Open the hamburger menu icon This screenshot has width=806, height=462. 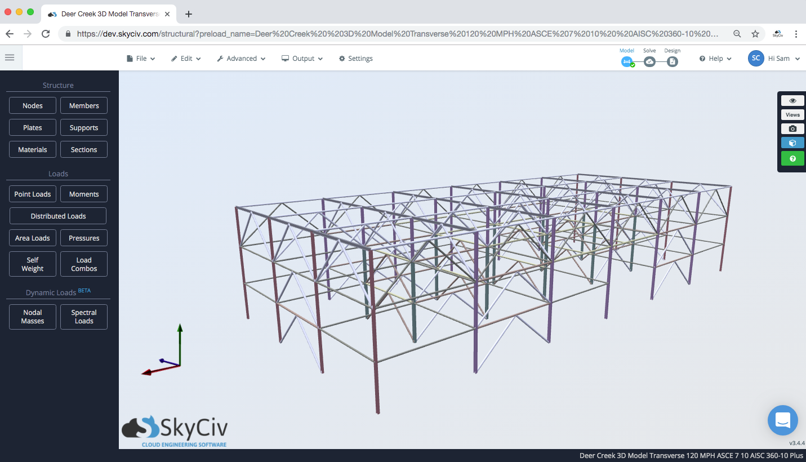9,57
